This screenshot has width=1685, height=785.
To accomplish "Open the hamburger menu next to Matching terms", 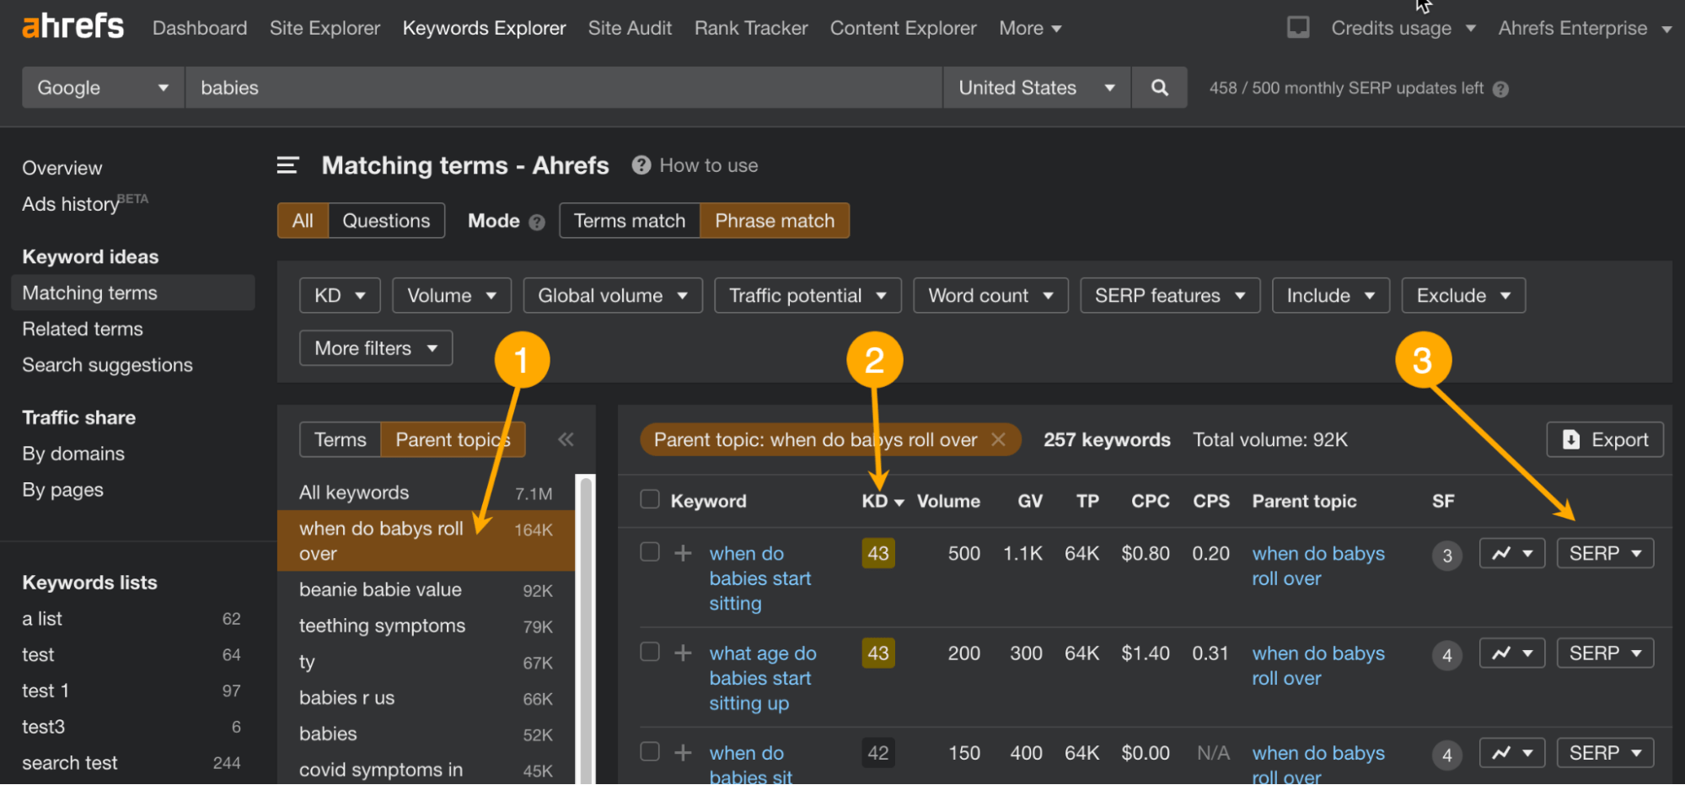I will tap(287, 165).
